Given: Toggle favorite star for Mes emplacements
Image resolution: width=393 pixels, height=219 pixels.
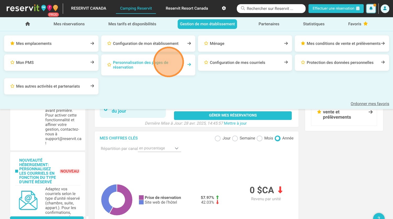Looking at the screenshot, I should click(x=12, y=43).
